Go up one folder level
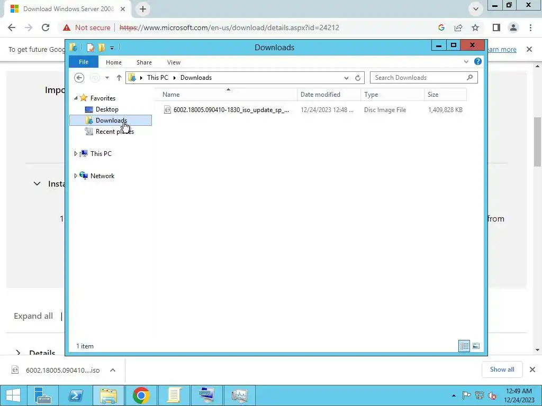Viewport: 542px width, 406px height. click(x=119, y=78)
